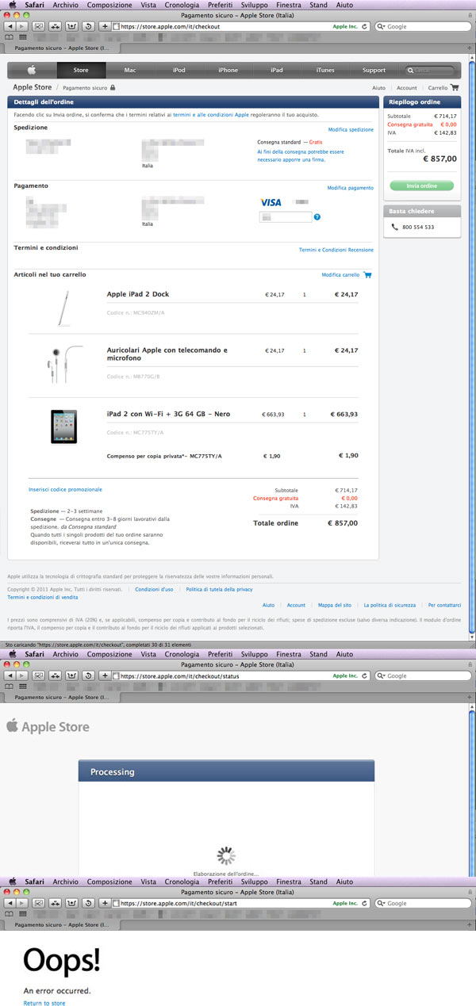
Task: Click the Apple logo in the store navigation bar
Action: 32,70
